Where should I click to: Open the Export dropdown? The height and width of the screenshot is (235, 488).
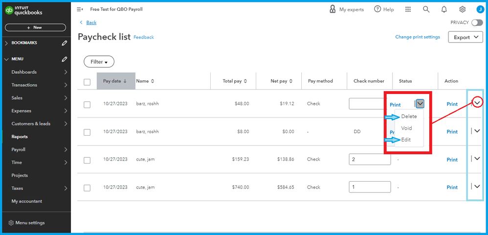pos(465,37)
